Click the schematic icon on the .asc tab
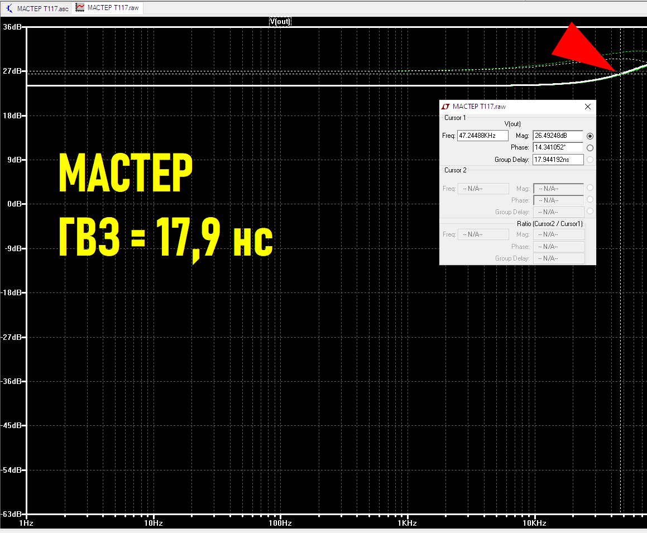 [x=9, y=8]
